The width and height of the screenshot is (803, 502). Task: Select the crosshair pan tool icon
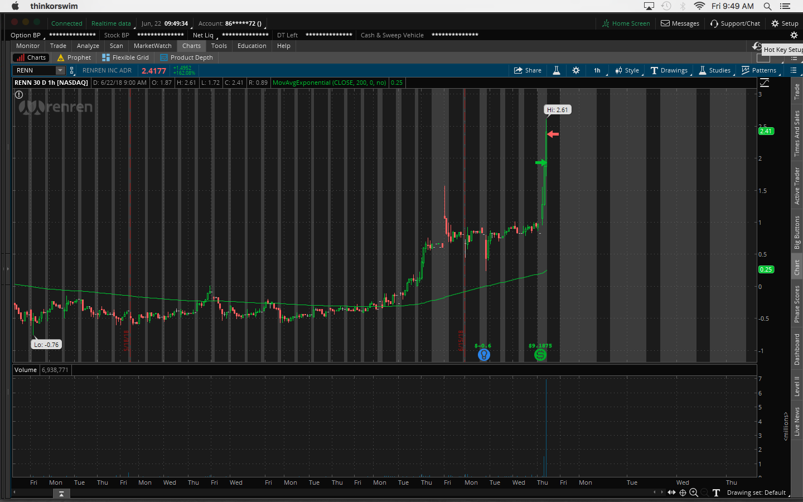coord(683,493)
